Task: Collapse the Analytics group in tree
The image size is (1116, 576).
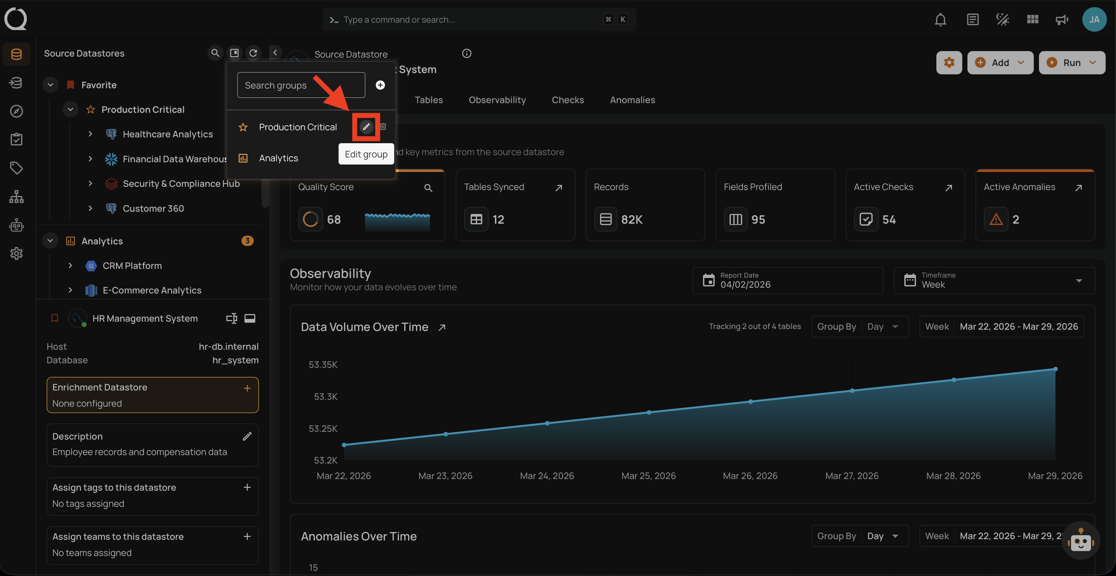Action: click(50, 240)
